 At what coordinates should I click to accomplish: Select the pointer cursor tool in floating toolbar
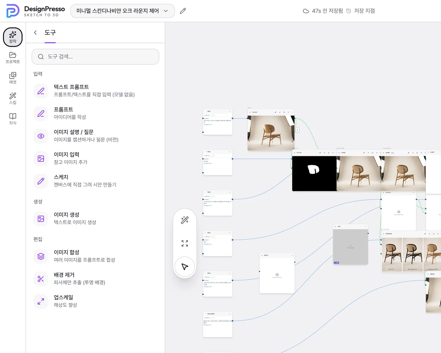185,267
